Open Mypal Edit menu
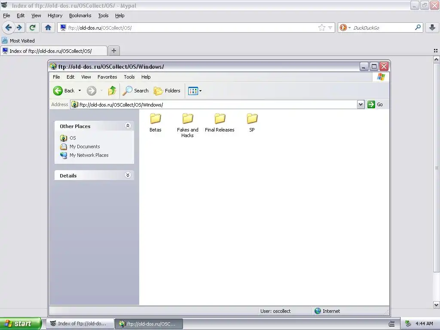The height and width of the screenshot is (330, 440). (x=21, y=16)
